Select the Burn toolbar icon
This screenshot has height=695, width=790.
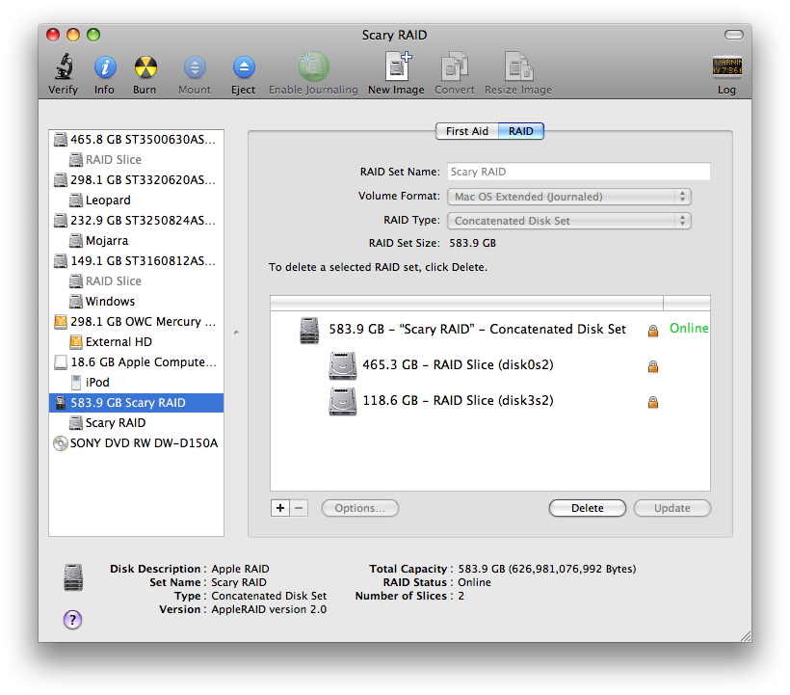coord(145,67)
